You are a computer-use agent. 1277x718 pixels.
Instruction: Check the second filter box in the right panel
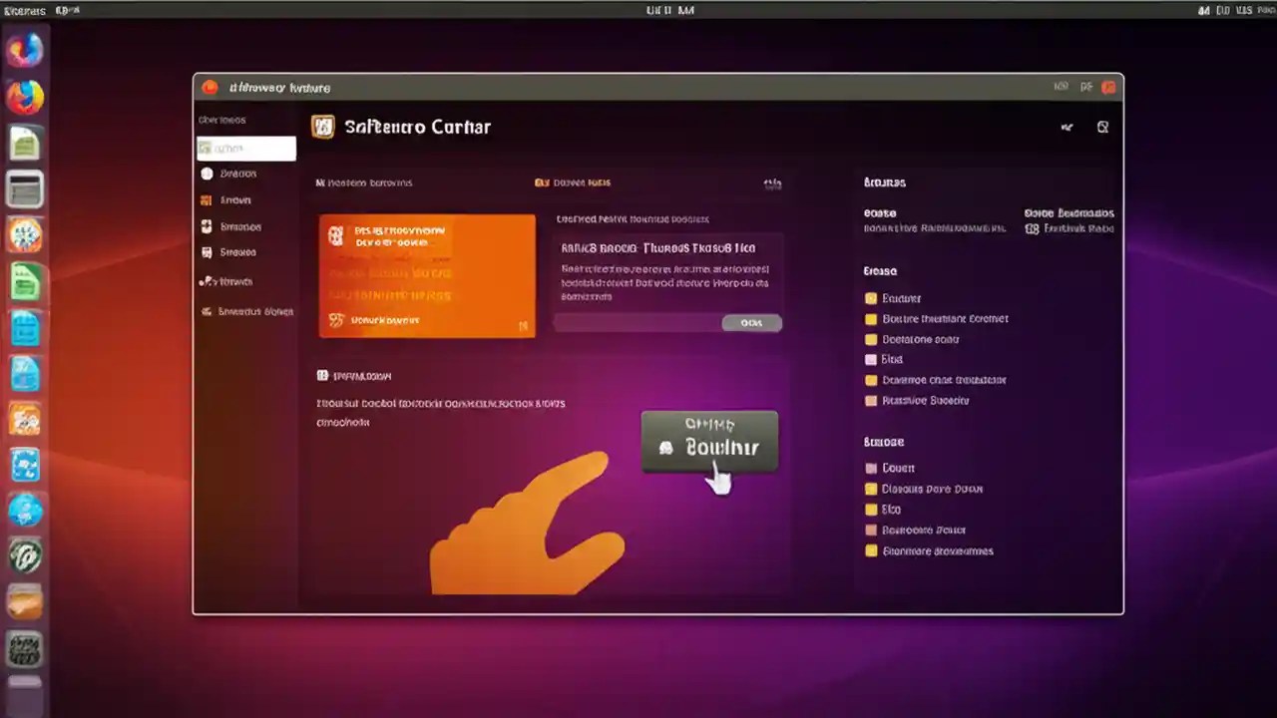(x=871, y=318)
